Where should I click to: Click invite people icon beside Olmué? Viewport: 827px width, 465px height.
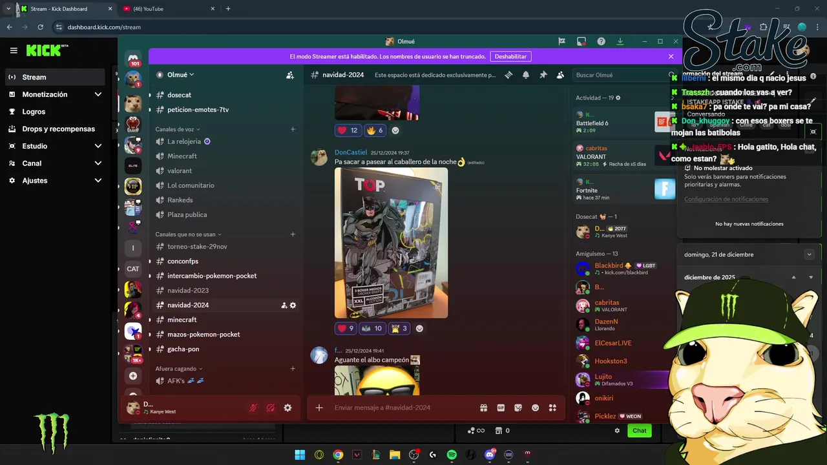tap(290, 75)
